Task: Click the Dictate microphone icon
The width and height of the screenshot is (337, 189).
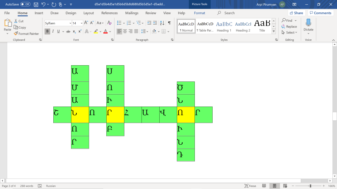Action: point(308,23)
